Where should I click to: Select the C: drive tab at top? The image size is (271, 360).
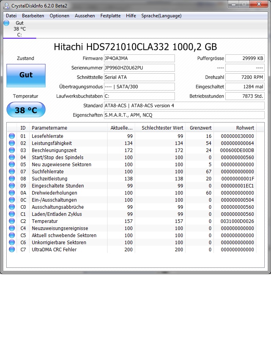(20, 29)
